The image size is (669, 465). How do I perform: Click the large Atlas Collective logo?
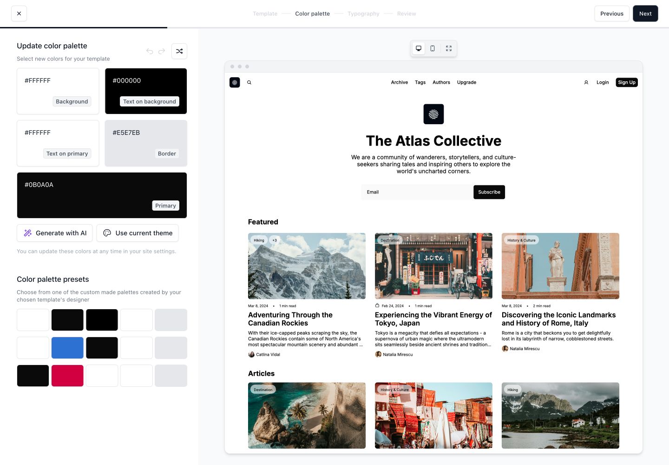433,114
